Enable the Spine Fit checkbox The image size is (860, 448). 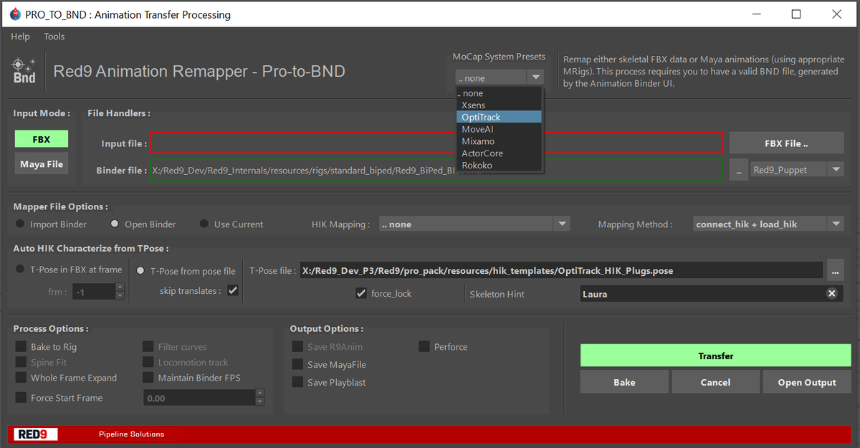[21, 363]
